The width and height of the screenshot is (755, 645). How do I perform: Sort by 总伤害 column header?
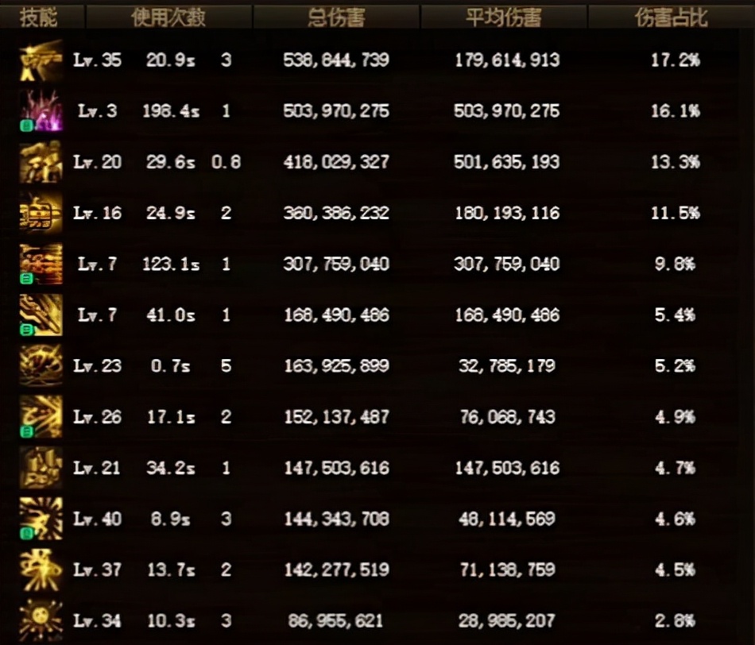pyautogui.click(x=336, y=17)
